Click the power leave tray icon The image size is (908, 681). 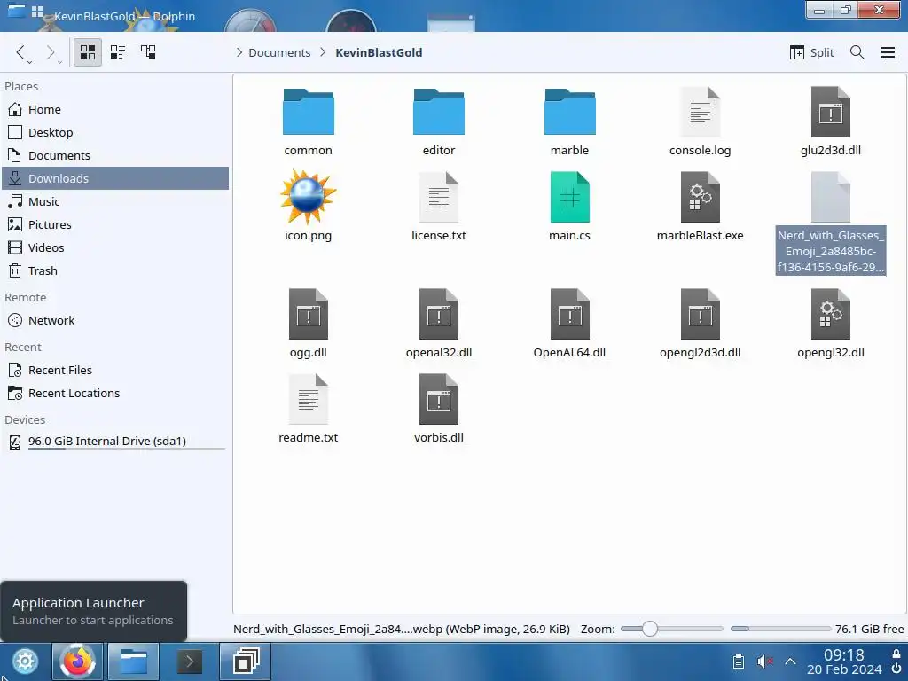(896, 669)
